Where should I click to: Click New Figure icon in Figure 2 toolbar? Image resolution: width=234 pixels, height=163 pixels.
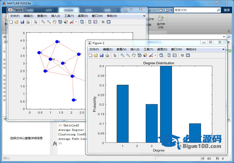(90, 55)
